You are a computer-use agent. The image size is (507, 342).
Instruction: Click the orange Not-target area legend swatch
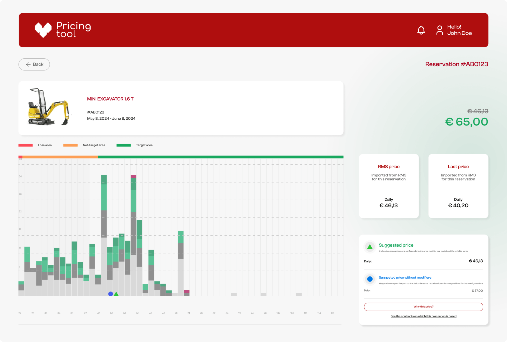(x=71, y=145)
